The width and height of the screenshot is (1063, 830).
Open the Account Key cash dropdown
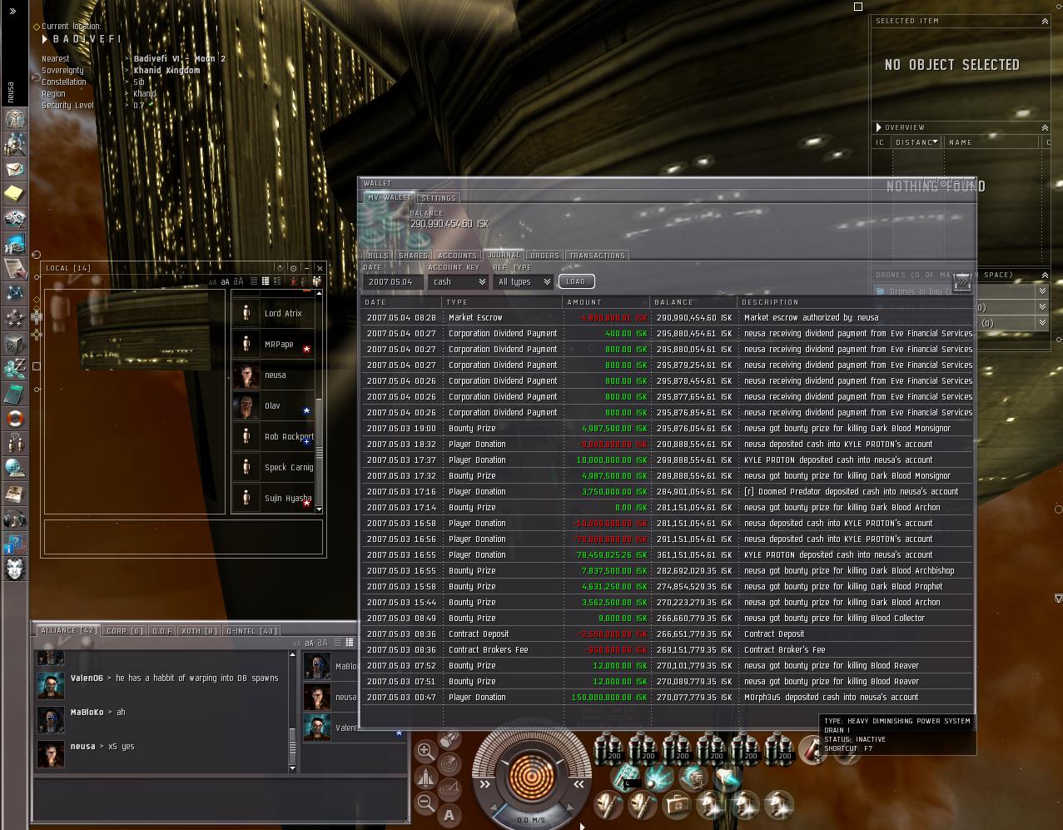[459, 281]
